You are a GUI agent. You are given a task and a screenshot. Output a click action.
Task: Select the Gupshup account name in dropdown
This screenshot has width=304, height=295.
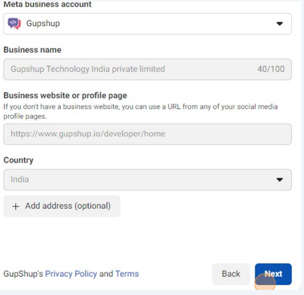(43, 24)
